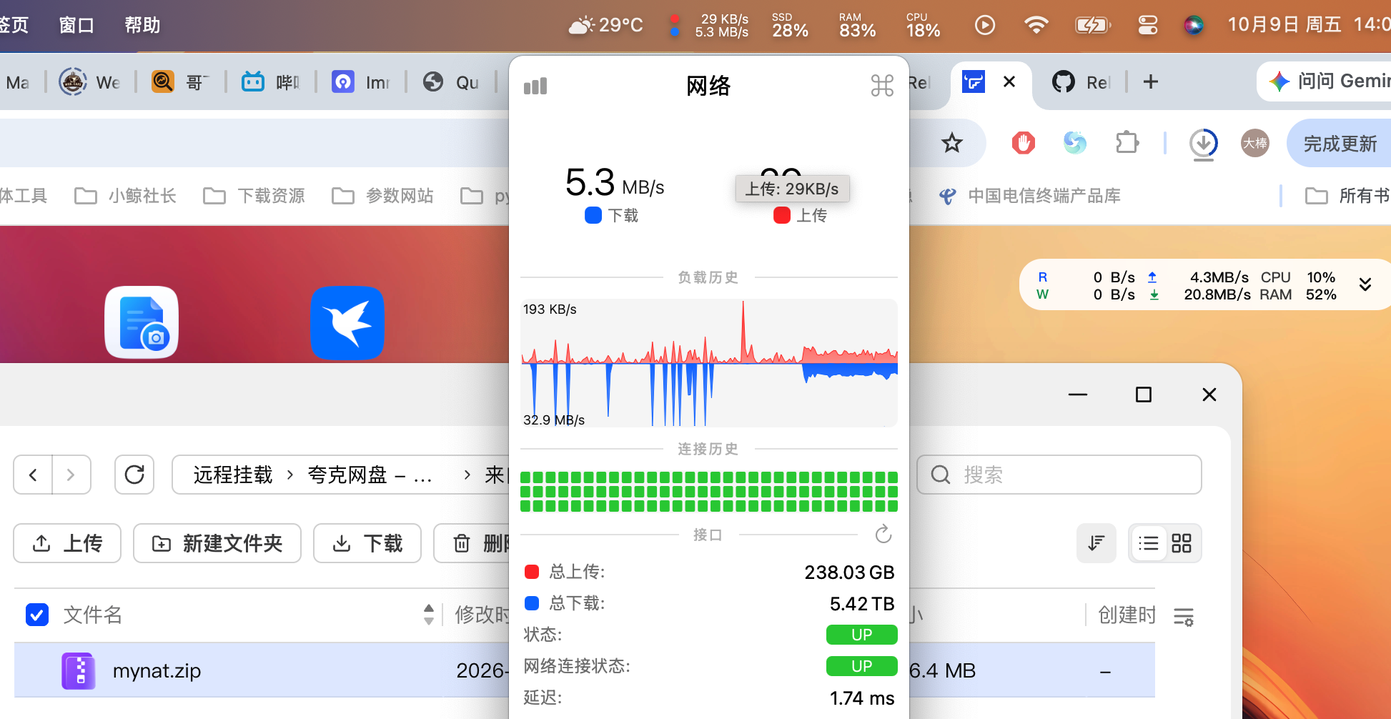Sort by 文件名 using the sort arrows
1391x719 pixels.
[x=428, y=615]
